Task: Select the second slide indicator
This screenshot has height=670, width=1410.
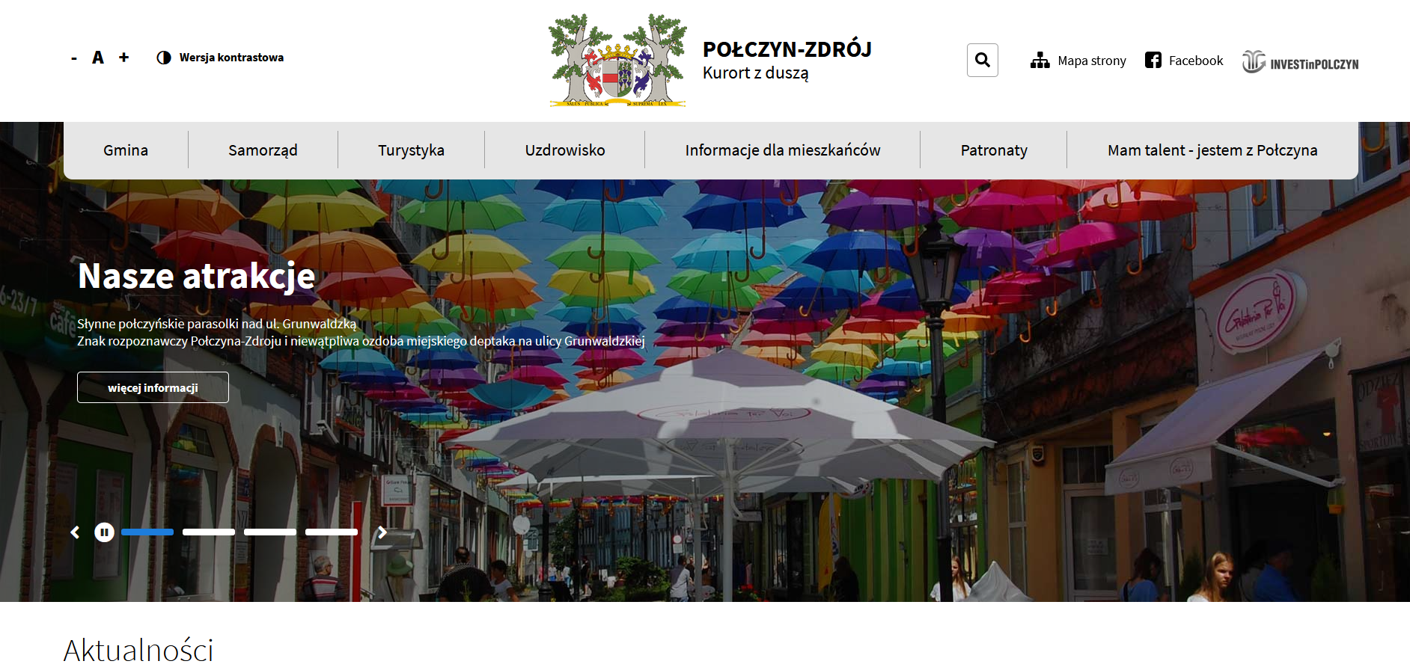Action: pos(209,532)
